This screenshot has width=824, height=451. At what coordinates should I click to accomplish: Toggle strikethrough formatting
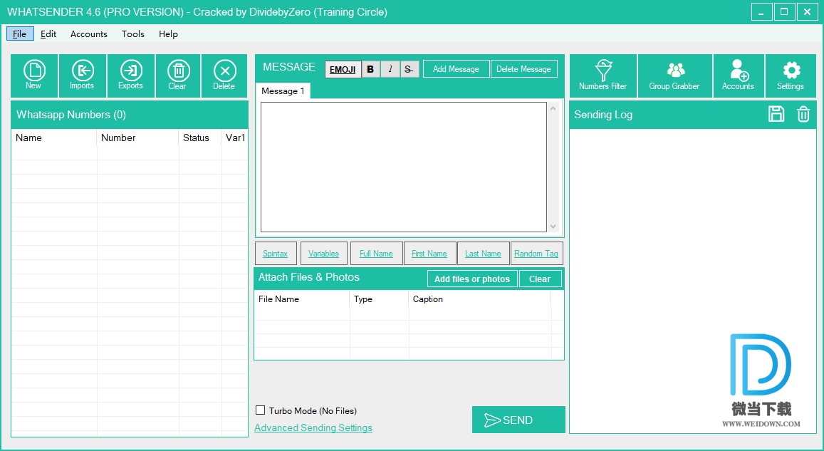tap(409, 69)
